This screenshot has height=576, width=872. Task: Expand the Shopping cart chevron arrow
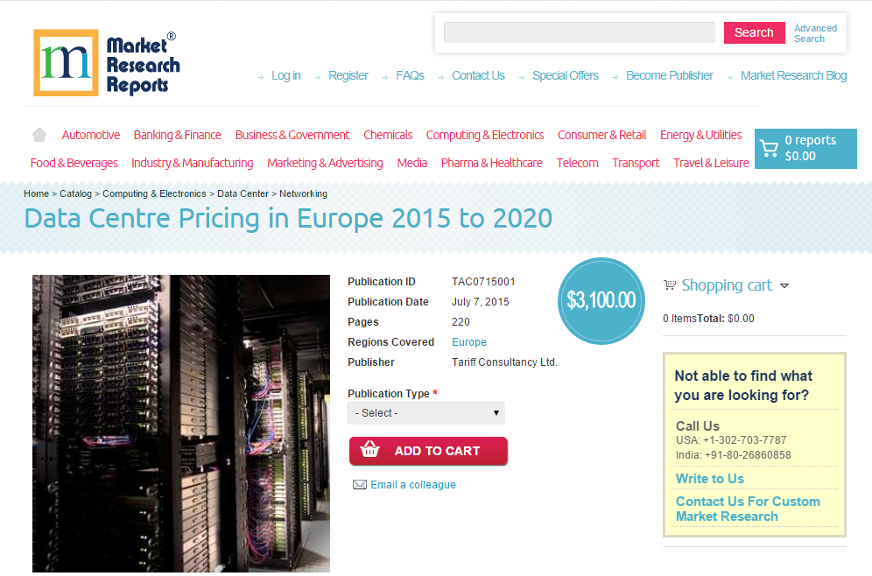pos(784,285)
